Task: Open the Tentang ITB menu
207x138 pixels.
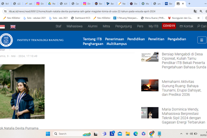Action: click(x=92, y=39)
